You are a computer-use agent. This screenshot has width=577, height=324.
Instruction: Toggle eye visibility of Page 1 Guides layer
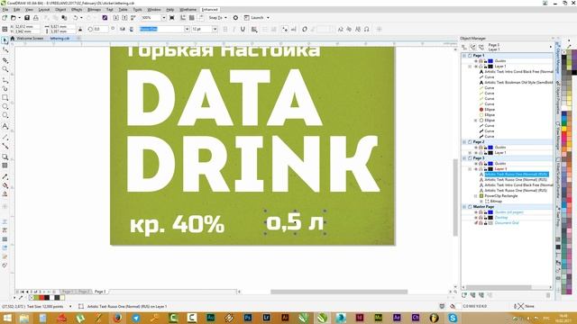[476, 61]
